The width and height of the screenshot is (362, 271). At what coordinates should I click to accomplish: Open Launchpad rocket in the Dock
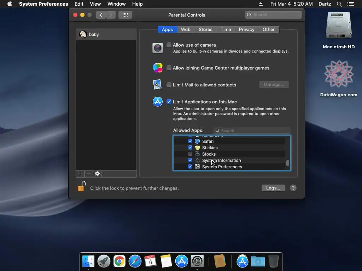click(104, 261)
